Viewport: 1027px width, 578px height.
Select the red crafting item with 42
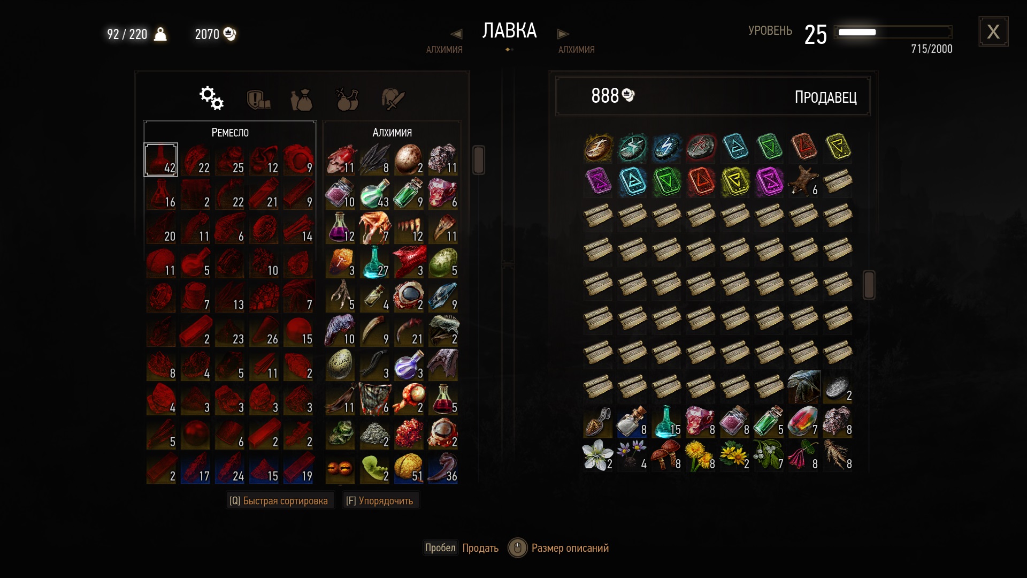pyautogui.click(x=161, y=159)
